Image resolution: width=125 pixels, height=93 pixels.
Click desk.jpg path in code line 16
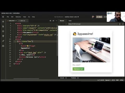tap(32, 52)
